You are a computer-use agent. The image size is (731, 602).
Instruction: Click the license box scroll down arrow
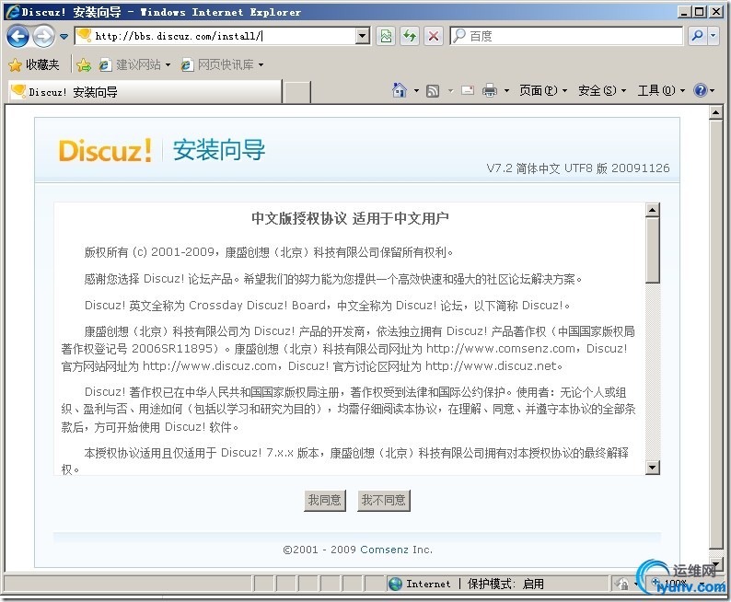pyautogui.click(x=653, y=468)
